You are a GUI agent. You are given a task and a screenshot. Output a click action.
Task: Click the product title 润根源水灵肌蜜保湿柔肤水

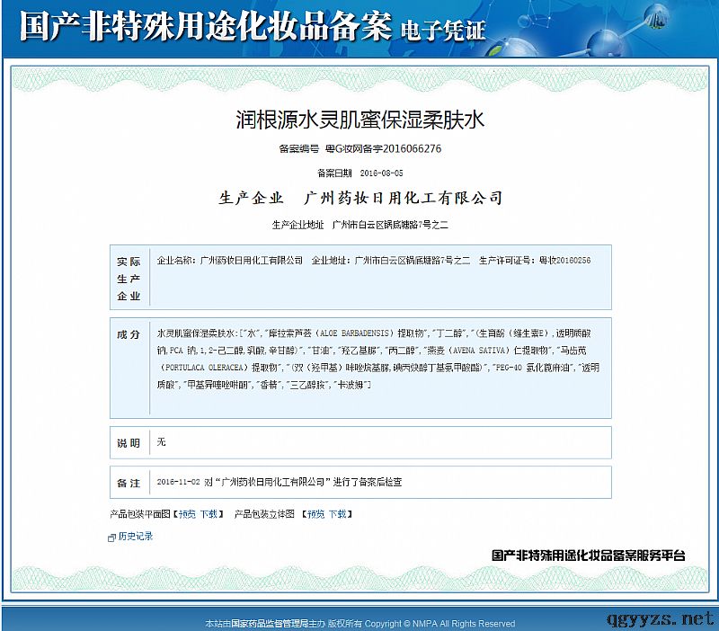[359, 118]
